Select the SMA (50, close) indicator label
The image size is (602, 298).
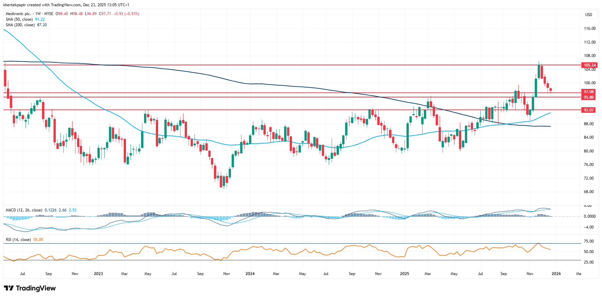click(x=19, y=19)
